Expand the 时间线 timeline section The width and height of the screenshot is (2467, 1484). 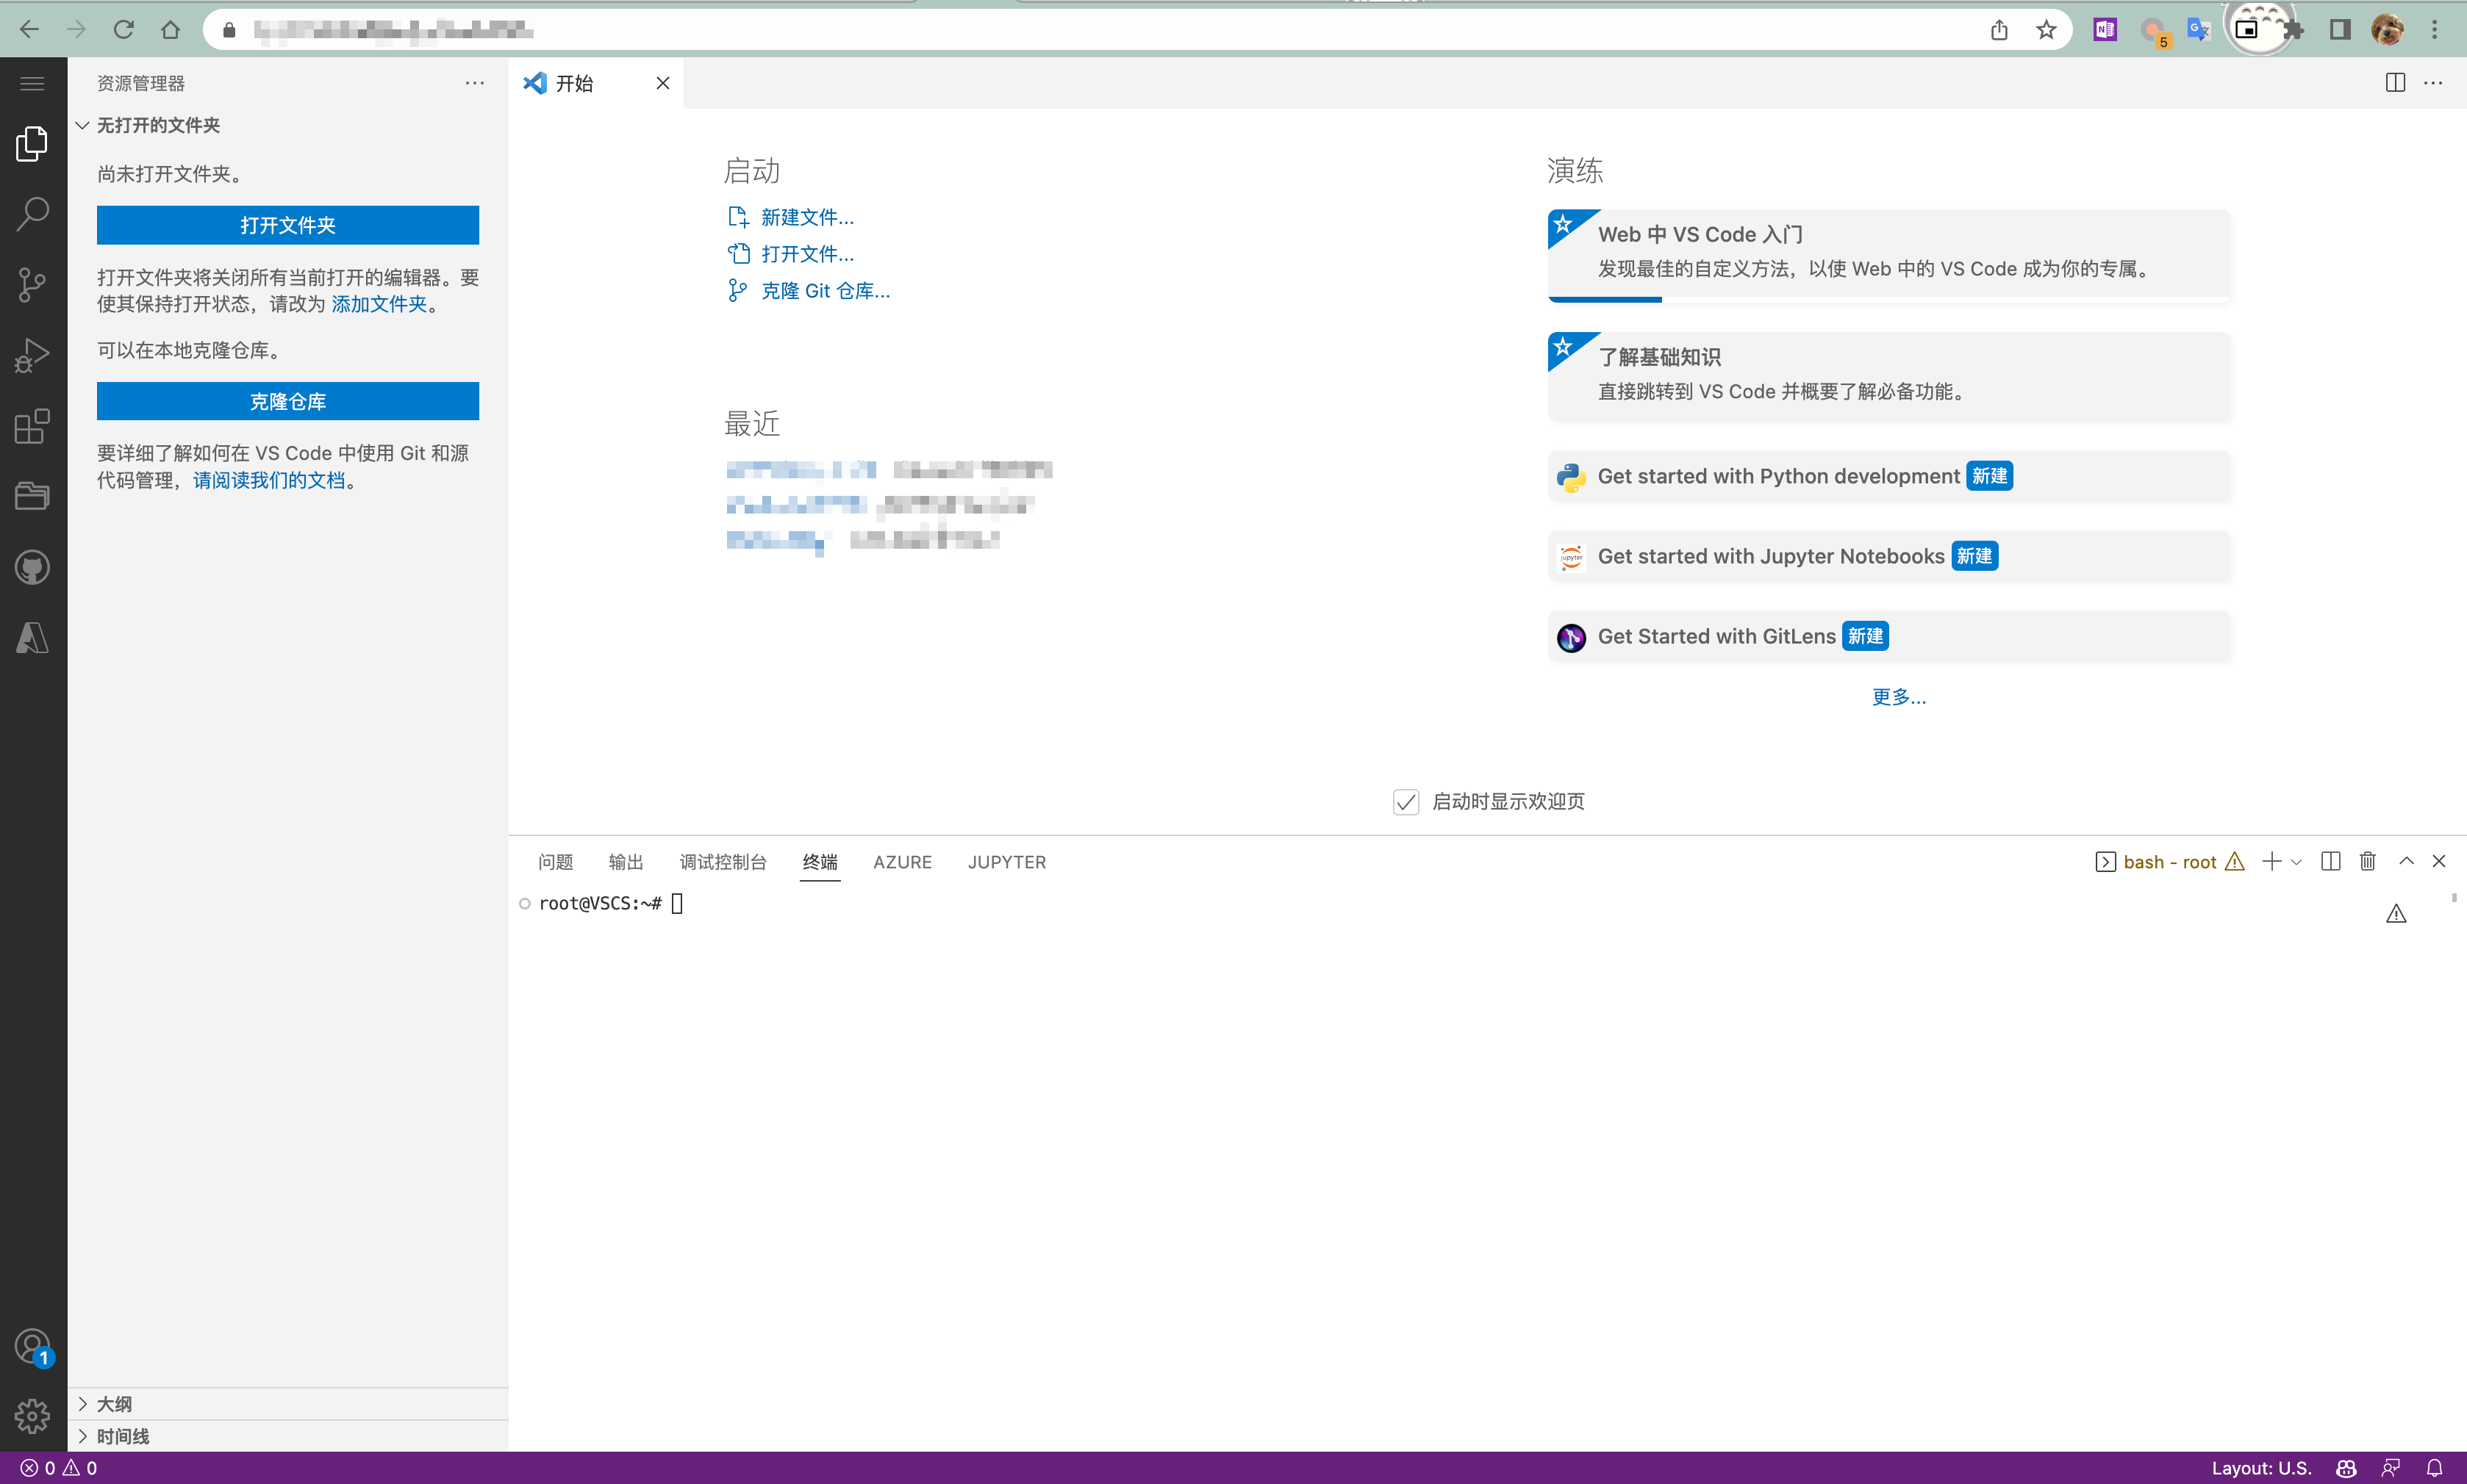[122, 1436]
